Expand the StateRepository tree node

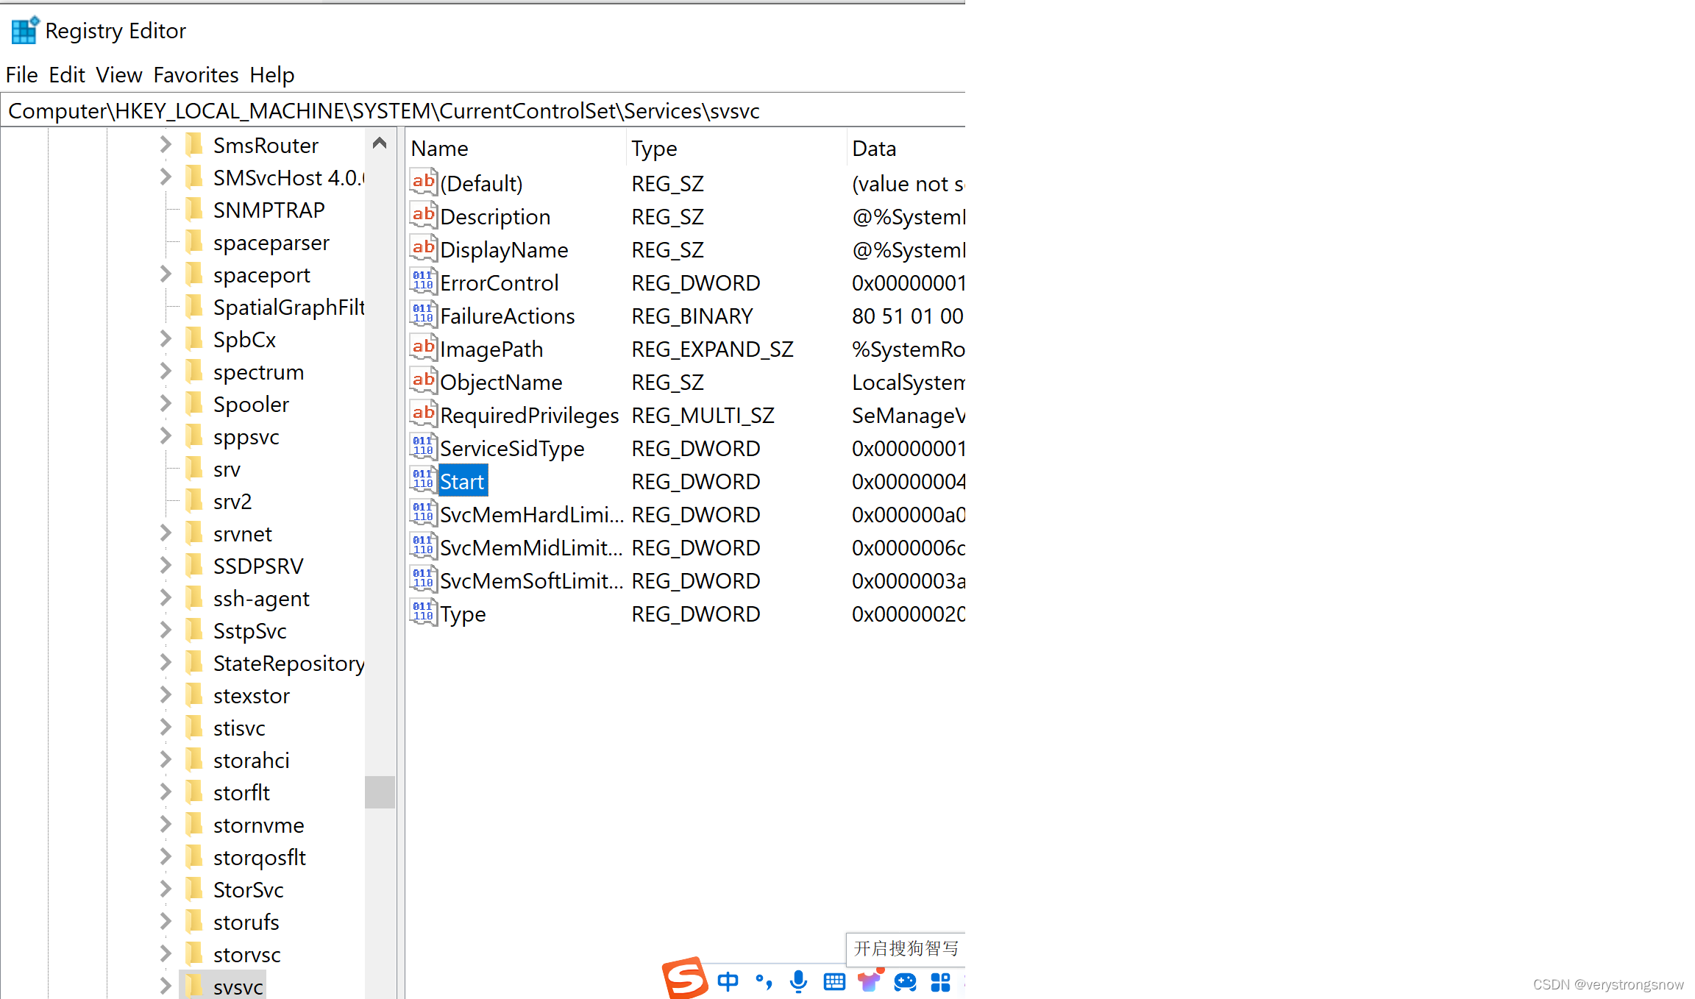pyautogui.click(x=166, y=663)
